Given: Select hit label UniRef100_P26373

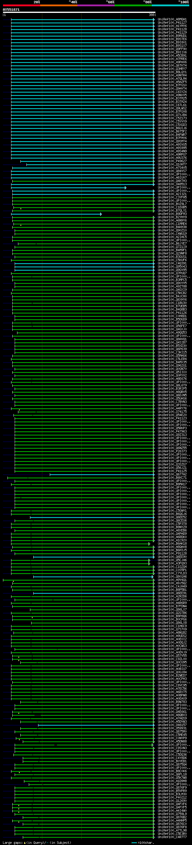Looking at the screenshot, I should pyautogui.click(x=172, y=451).
